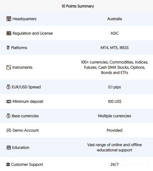Select the 10 Points Summary heading
The width and height of the screenshot is (153, 171).
(78, 6)
